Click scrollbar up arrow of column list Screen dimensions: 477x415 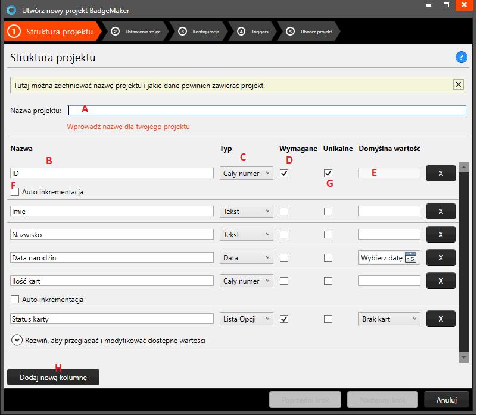[464, 167]
